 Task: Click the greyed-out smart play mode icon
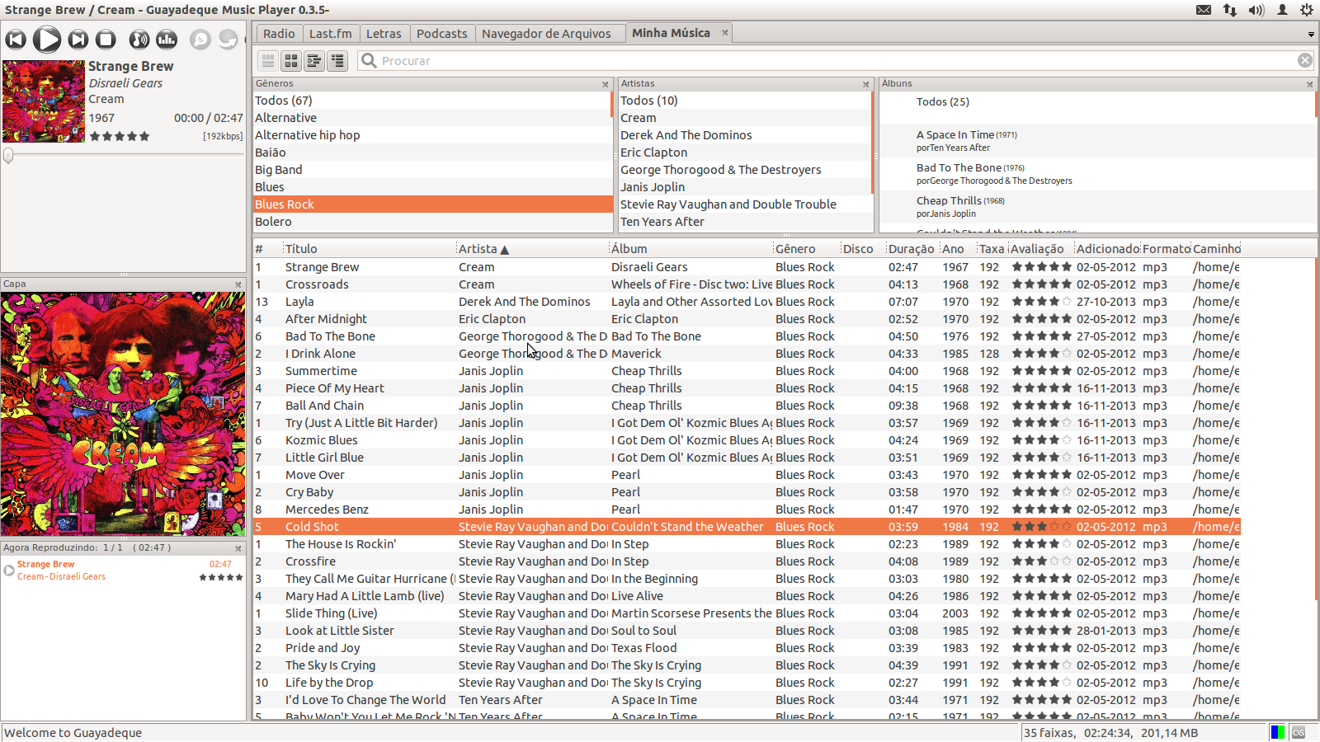tap(200, 40)
